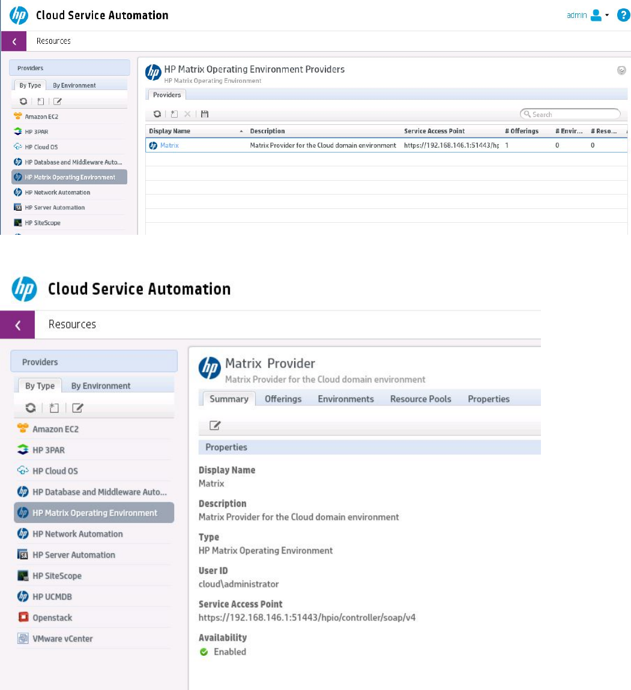Viewport: 631px width, 690px height.
Task: Click the Providers panel header in lower screenshot
Action: click(x=94, y=362)
